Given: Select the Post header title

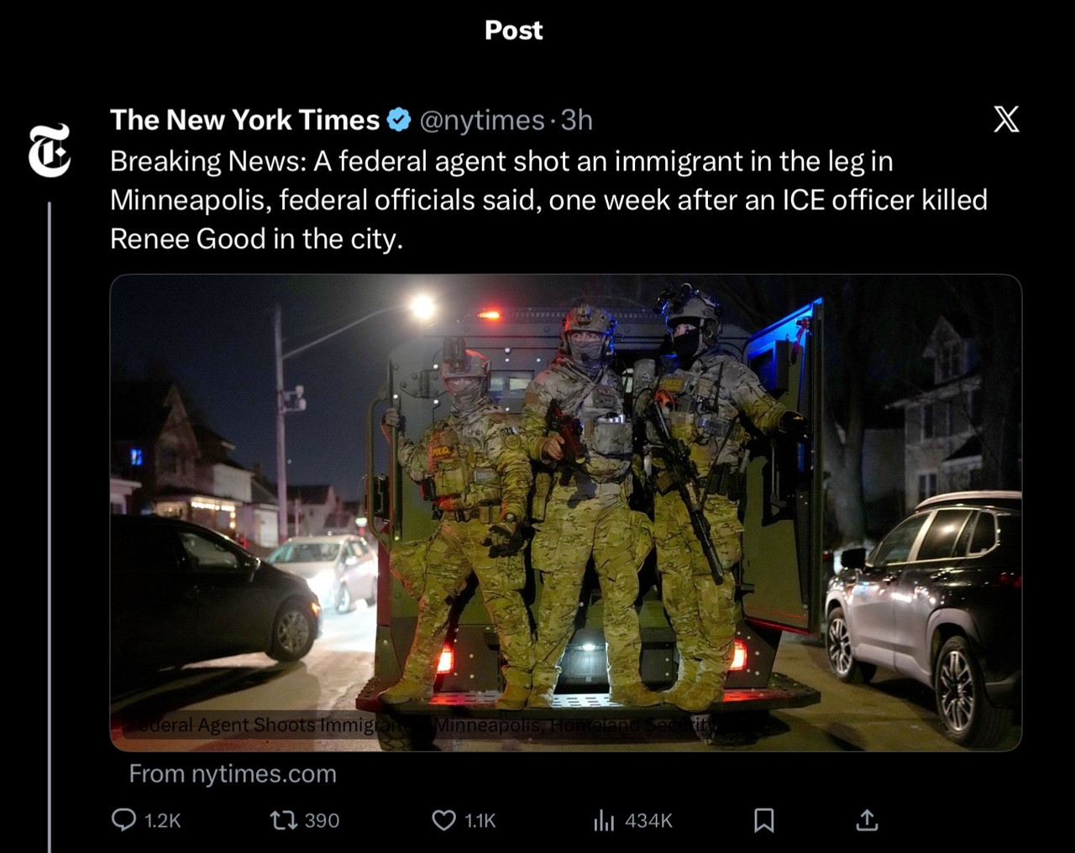Looking at the screenshot, I should pyautogui.click(x=513, y=30).
